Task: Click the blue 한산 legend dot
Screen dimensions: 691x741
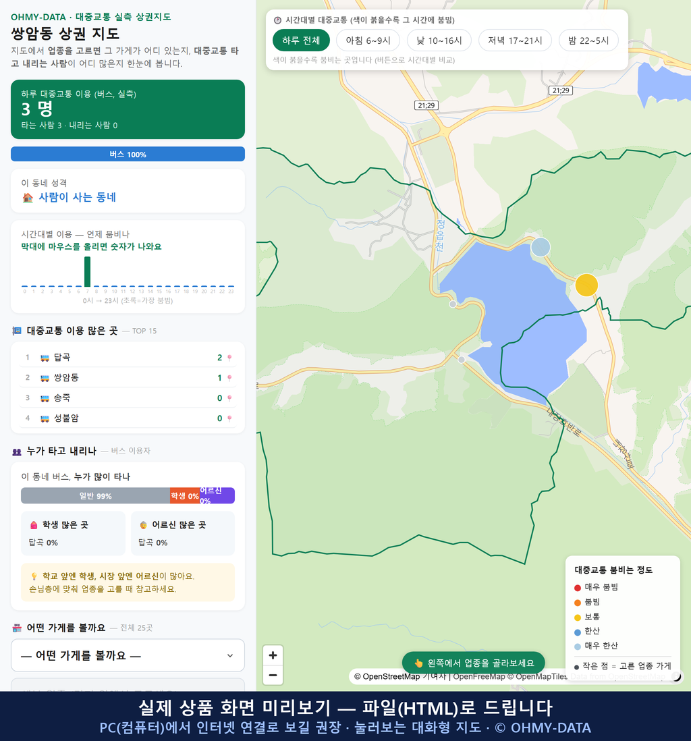Action: pos(577,632)
